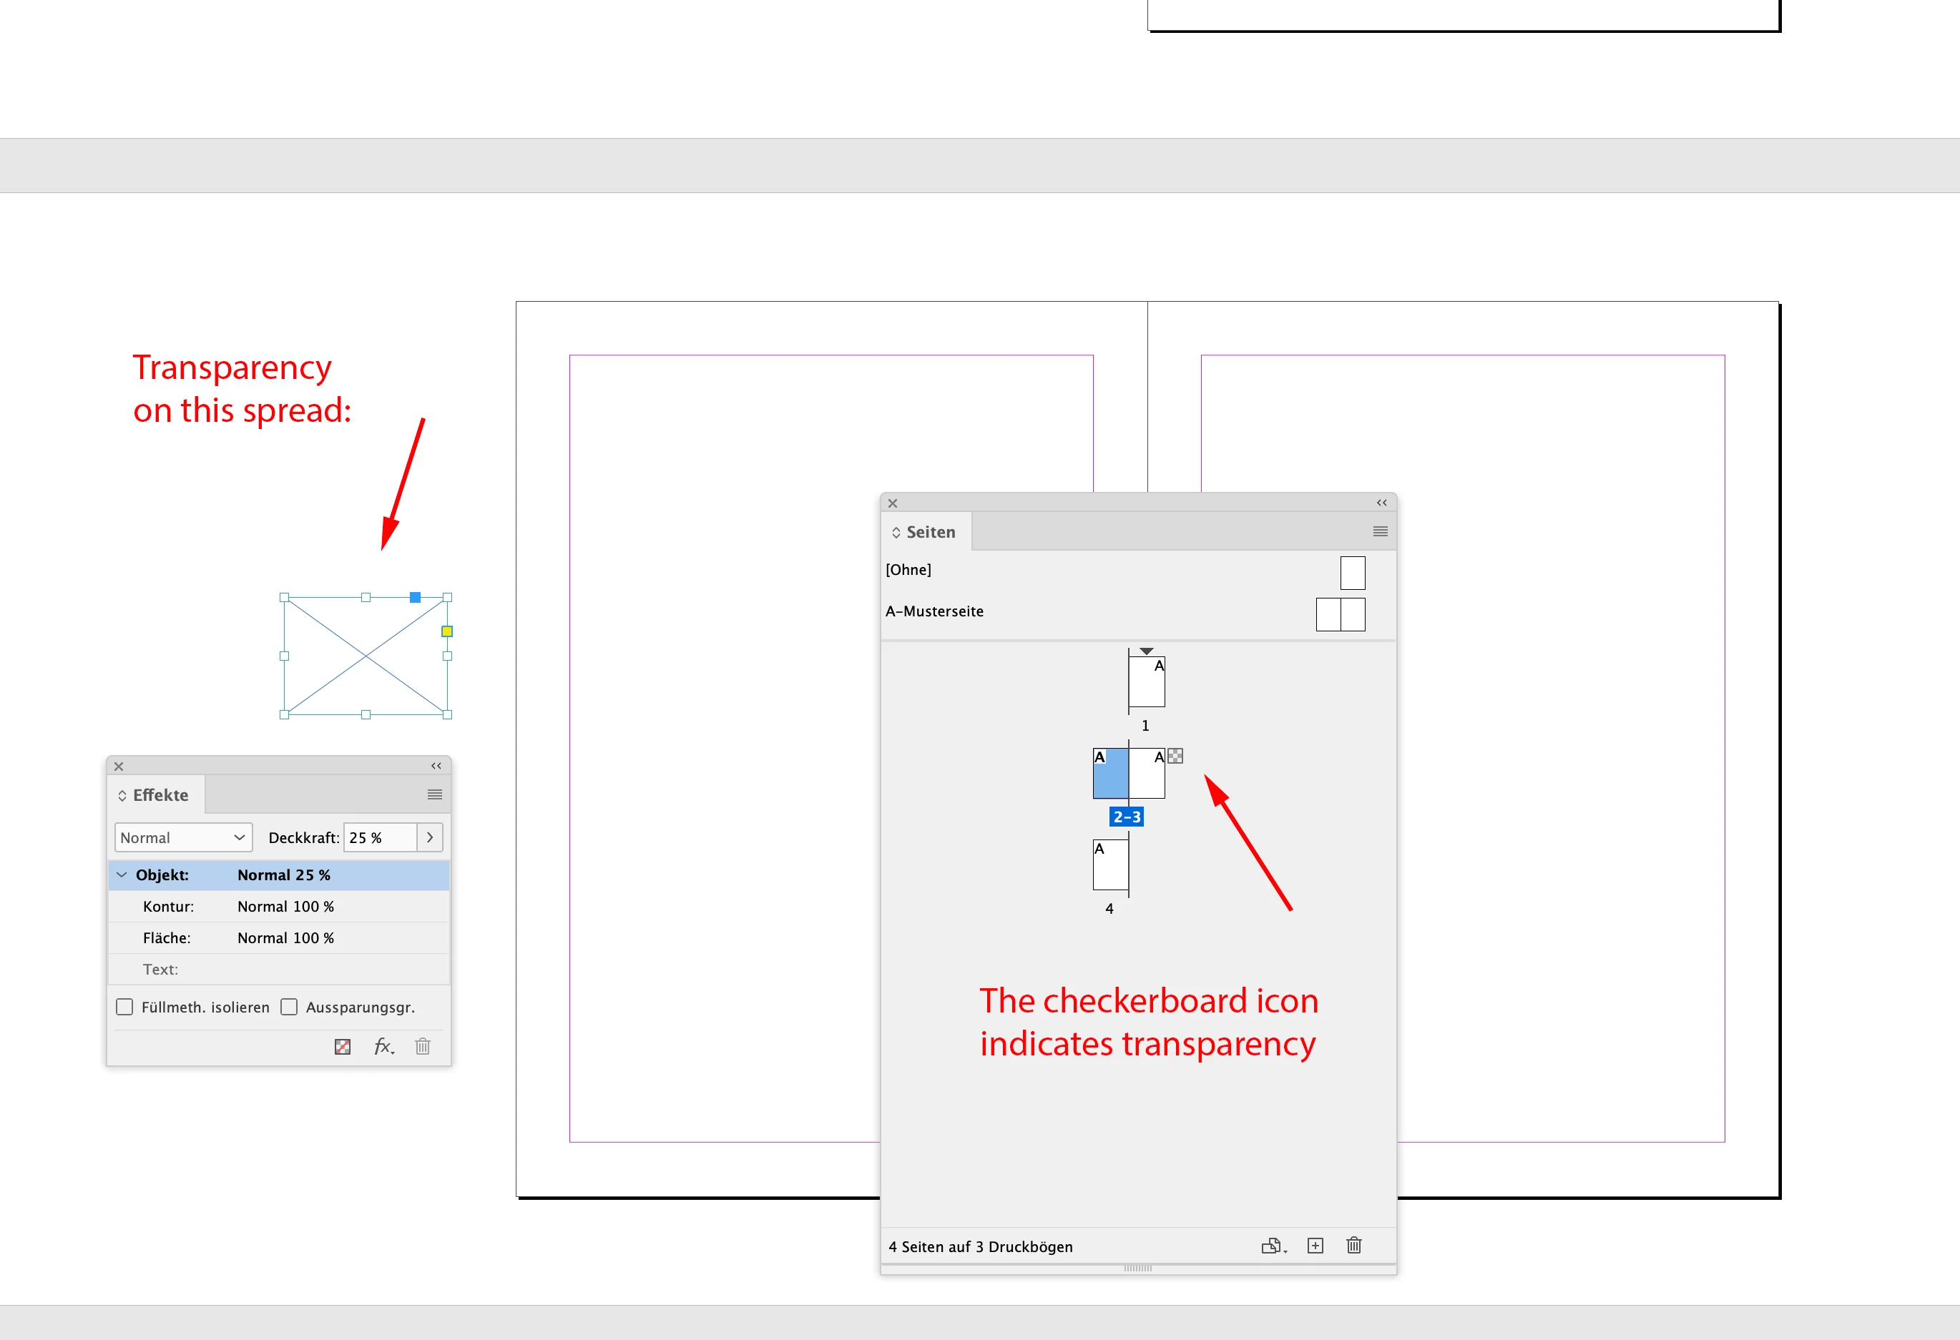Viewport: 1960px width, 1340px height.
Task: Open the Effekte panel flyout menu
Action: pyautogui.click(x=434, y=794)
